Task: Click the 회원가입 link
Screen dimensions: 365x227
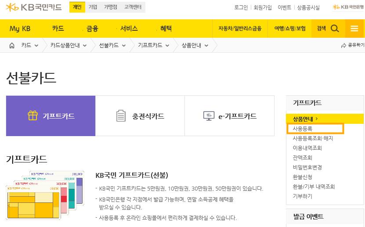Action: pyautogui.click(x=263, y=7)
